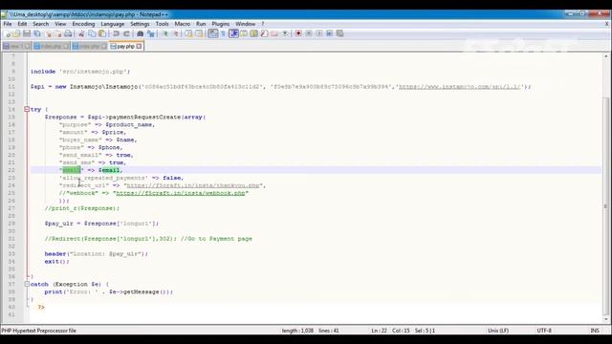This screenshot has width=612, height=344.
Task: Toggle show all characters pilcrow icon
Action: 223,34
